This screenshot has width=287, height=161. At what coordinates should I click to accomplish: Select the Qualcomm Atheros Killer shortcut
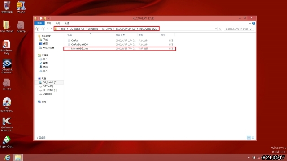click(x=7, y=124)
